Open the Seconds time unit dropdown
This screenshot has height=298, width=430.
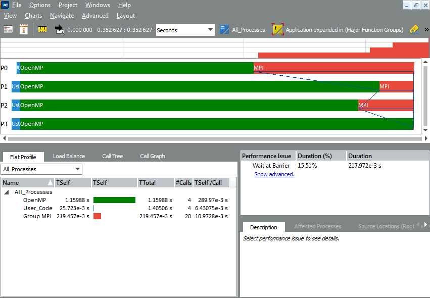(x=185, y=30)
